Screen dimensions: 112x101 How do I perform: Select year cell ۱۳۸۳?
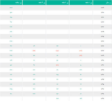[x=102, y=27]
